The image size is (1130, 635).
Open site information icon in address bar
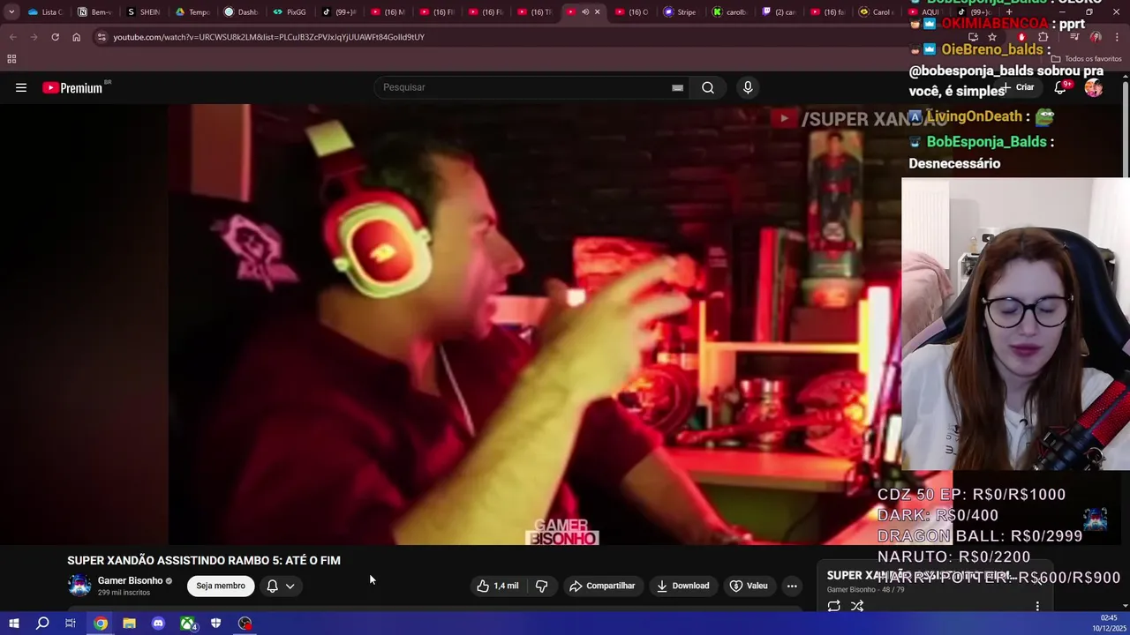point(102,37)
